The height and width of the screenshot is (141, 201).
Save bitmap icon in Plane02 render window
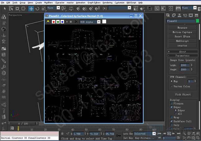(x=48, y=22)
